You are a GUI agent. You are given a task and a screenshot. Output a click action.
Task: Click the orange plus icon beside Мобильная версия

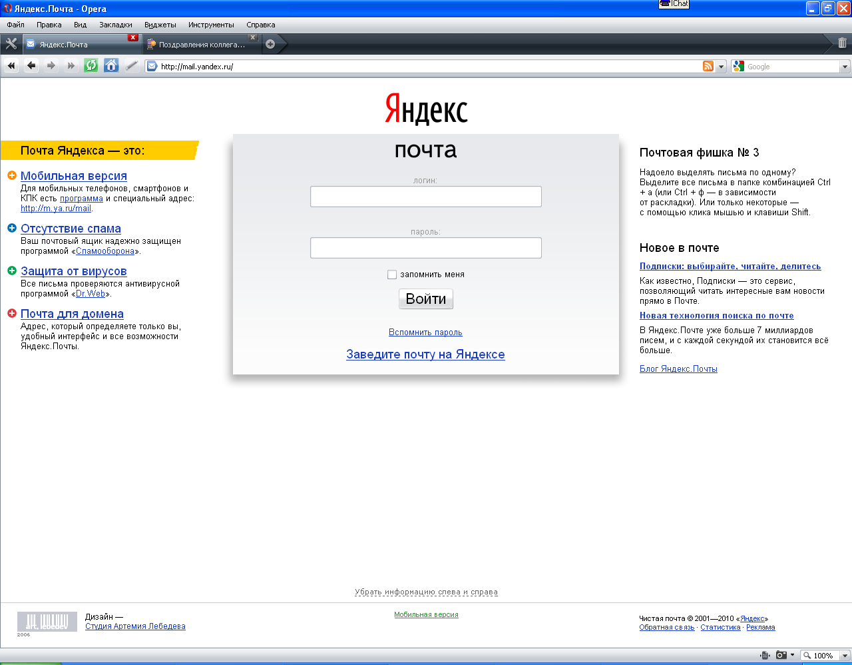point(12,175)
